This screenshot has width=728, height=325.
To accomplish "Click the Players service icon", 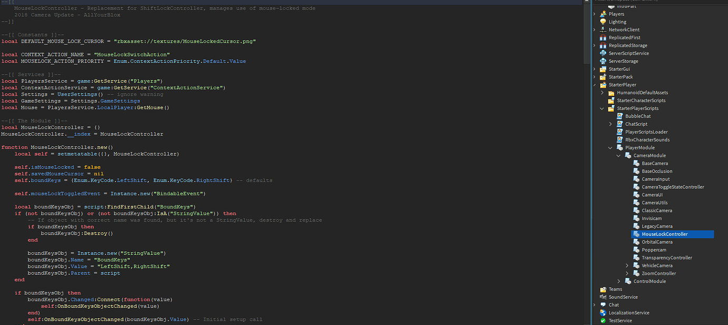I will [603, 14].
